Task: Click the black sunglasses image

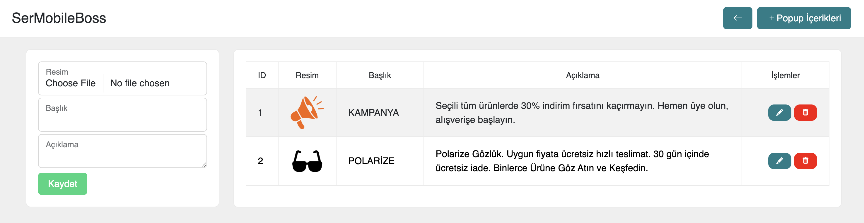Action: [x=307, y=161]
